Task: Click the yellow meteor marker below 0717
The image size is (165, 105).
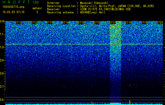Action: point(112,103)
